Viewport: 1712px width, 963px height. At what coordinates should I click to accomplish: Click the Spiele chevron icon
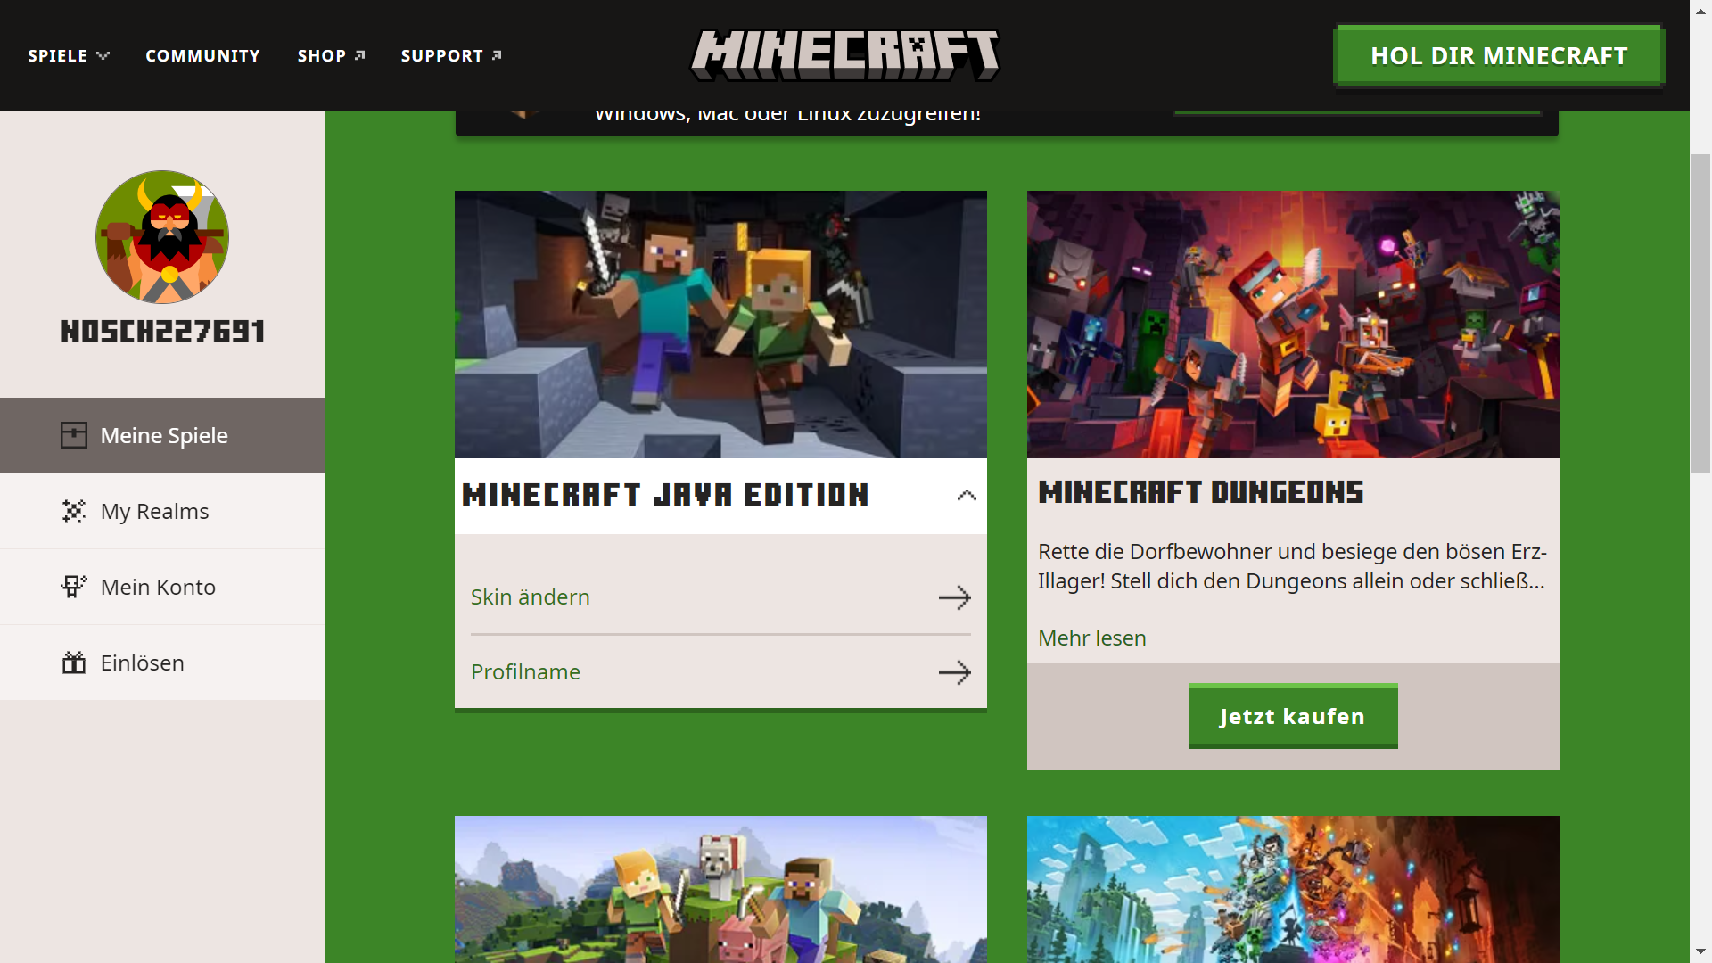(103, 55)
